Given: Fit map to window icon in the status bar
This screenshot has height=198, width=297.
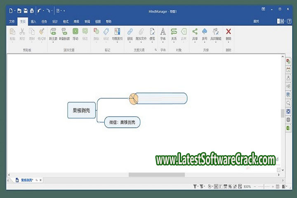Looking at the screenshot, I should [278, 187].
